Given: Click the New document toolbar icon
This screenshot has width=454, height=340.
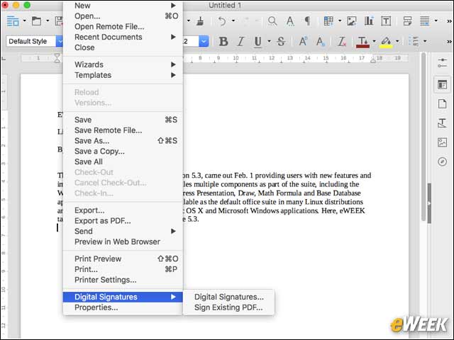Looking at the screenshot, I should pos(13,21).
